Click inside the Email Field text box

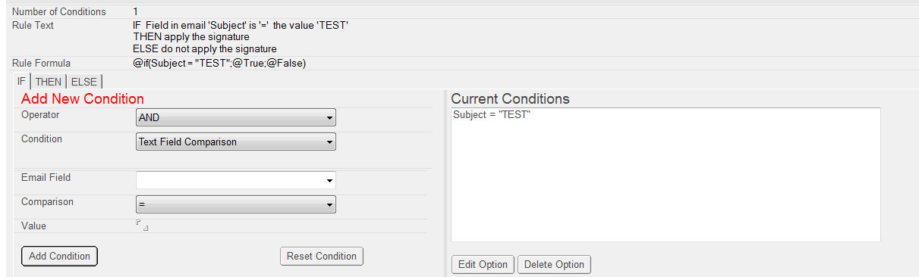click(x=229, y=180)
